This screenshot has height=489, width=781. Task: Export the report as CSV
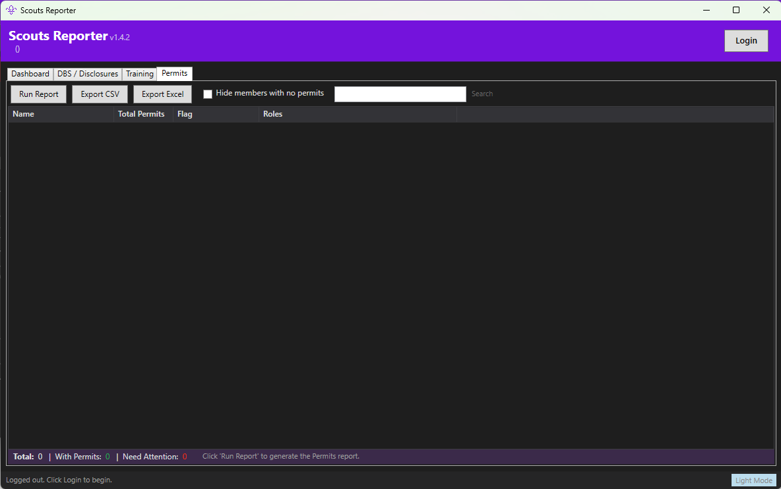click(x=100, y=94)
